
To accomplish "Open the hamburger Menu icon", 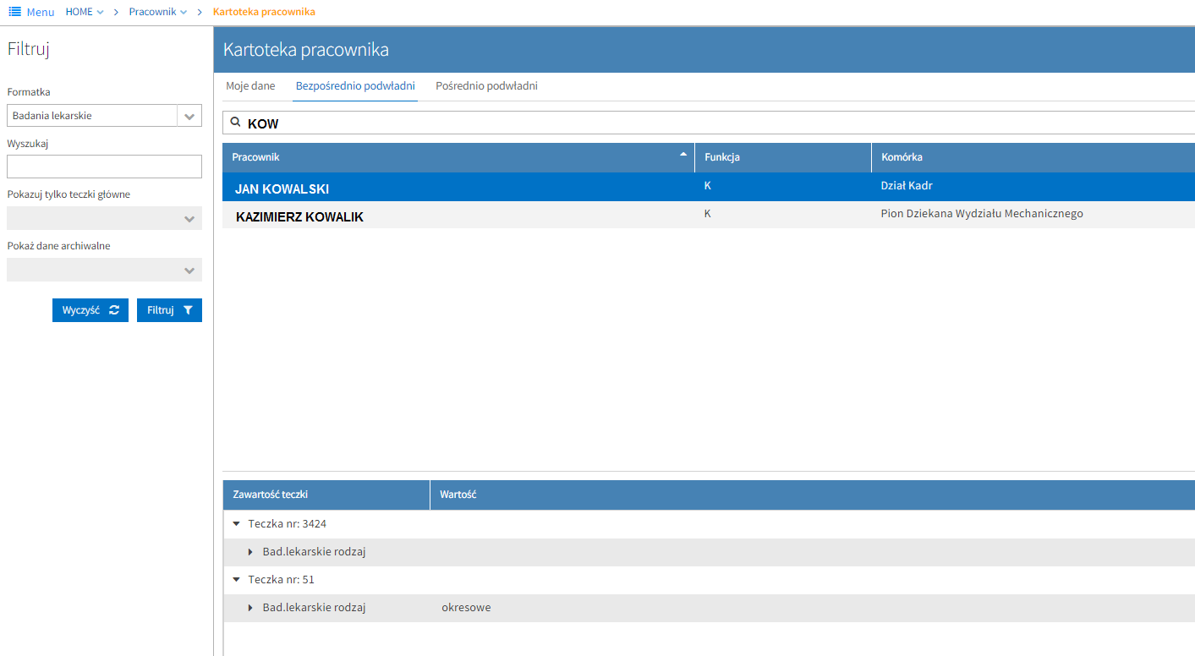I will (14, 12).
